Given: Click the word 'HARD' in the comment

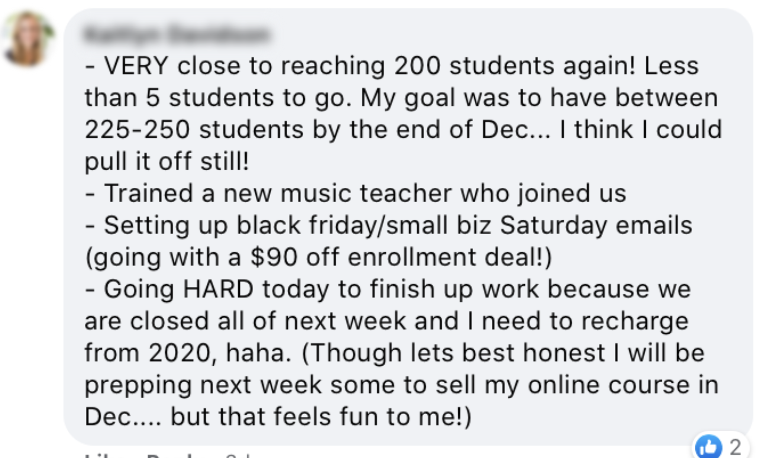Looking at the screenshot, I should coord(218,289).
